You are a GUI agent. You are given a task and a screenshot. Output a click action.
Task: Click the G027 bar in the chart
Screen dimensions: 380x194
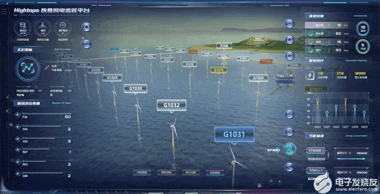tap(346, 111)
